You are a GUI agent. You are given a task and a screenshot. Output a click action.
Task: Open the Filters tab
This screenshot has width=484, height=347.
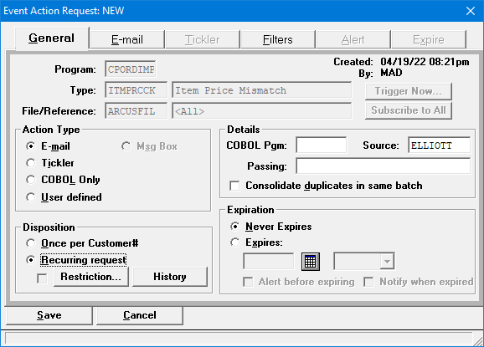(277, 39)
